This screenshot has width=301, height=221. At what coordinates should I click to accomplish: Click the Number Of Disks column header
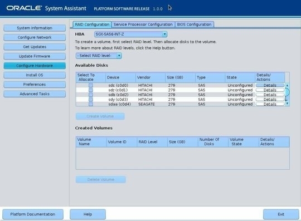[x=213, y=142]
